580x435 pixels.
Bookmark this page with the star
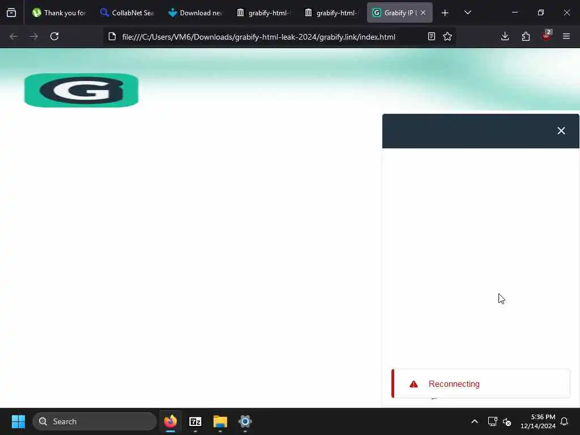pyautogui.click(x=447, y=37)
